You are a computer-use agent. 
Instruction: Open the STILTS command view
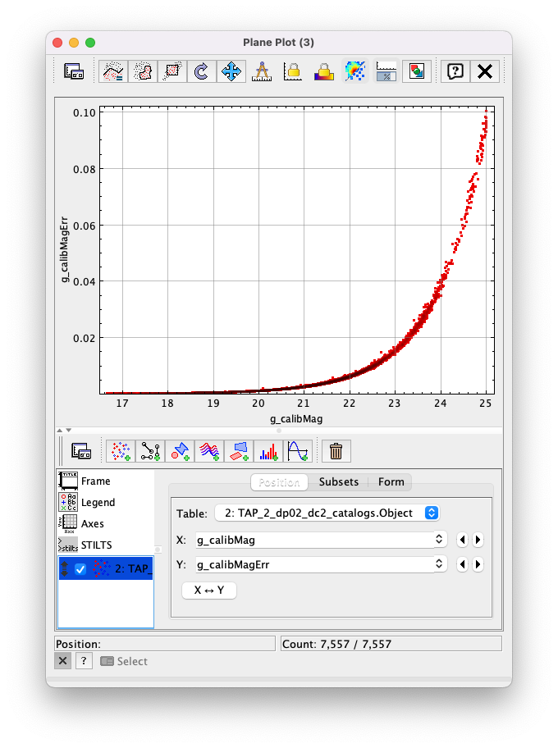pos(106,545)
